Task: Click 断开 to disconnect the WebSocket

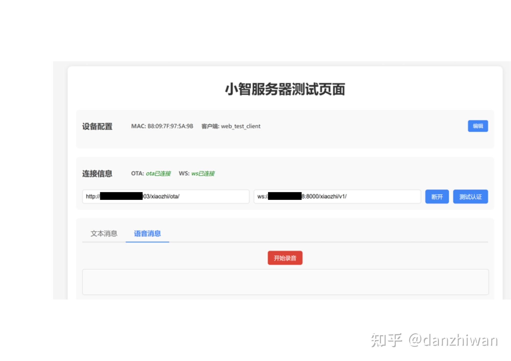Action: pos(437,197)
